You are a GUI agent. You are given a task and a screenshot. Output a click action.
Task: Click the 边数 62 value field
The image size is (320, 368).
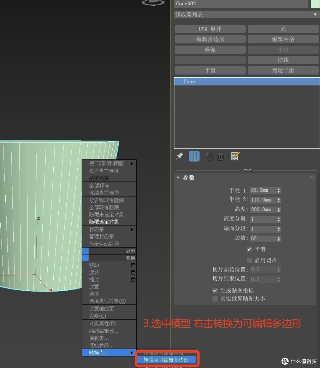pos(263,239)
